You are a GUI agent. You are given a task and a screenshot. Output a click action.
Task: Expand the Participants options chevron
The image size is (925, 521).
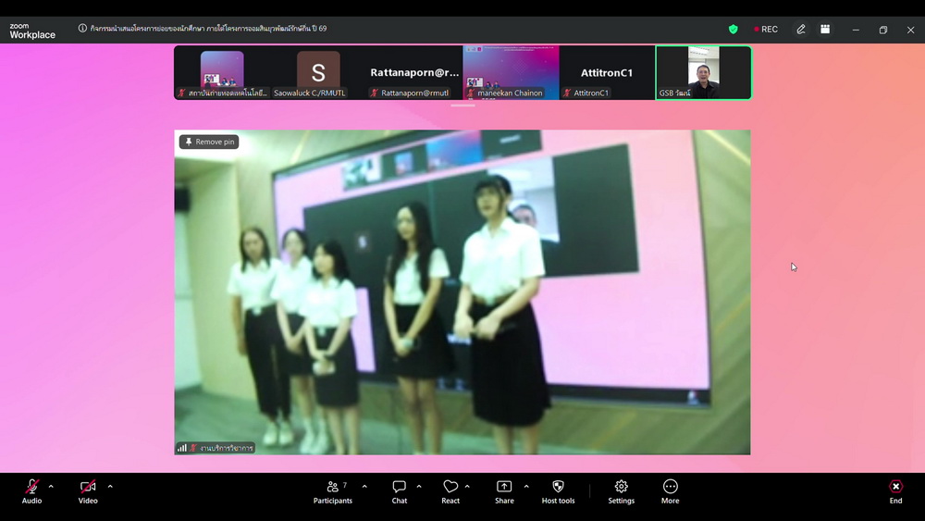click(x=364, y=486)
